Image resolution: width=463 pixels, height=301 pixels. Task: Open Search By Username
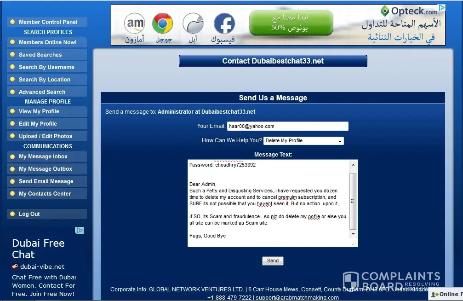pos(47,67)
